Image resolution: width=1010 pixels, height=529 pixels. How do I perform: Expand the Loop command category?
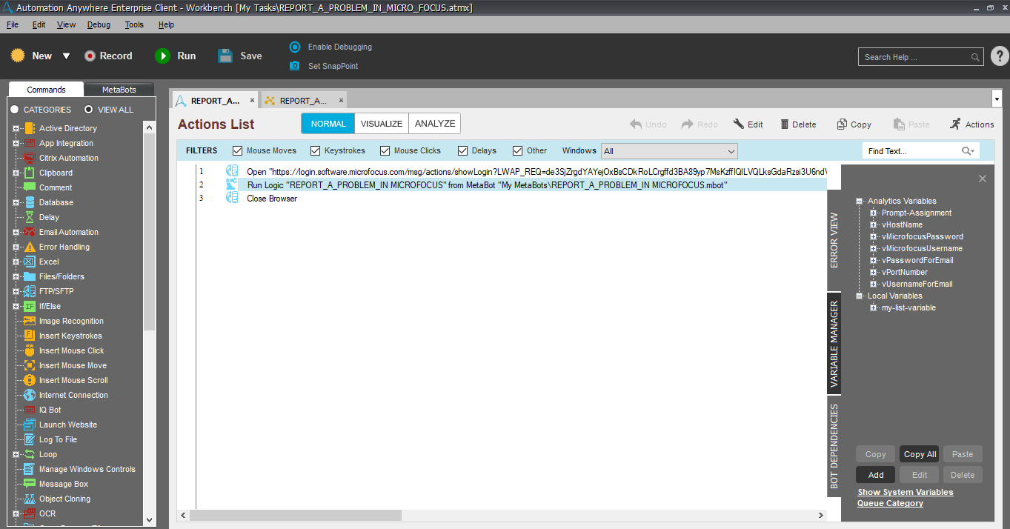tap(16, 454)
